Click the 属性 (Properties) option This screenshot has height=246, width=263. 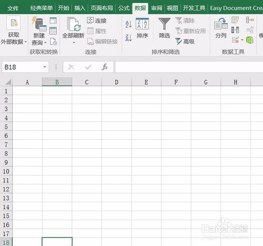point(97,31)
